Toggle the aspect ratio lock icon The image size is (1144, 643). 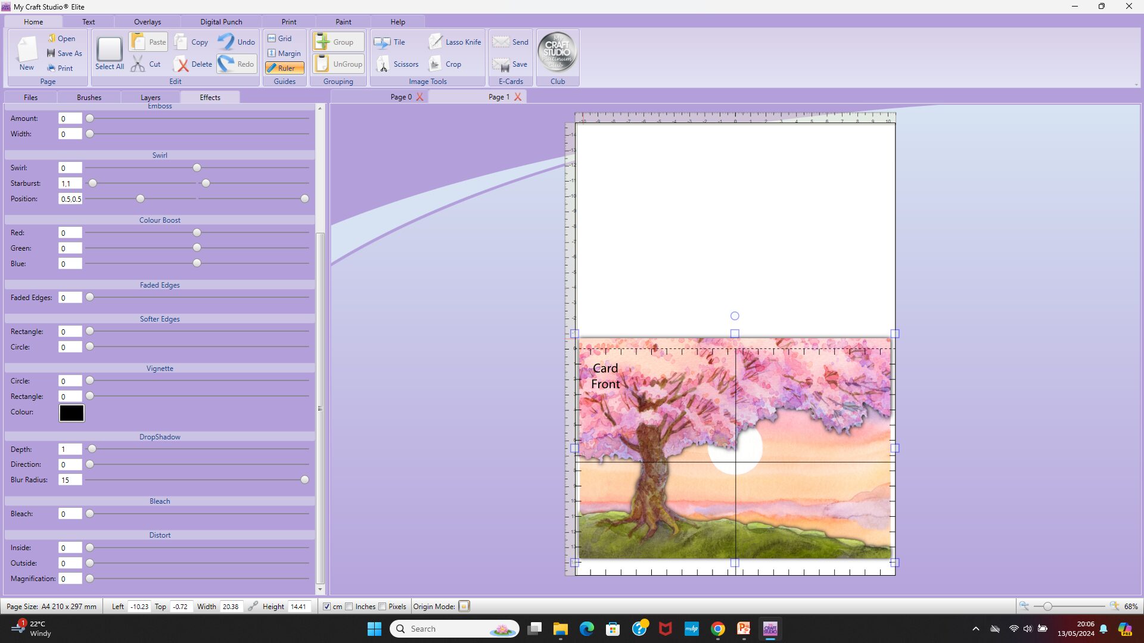click(x=253, y=606)
